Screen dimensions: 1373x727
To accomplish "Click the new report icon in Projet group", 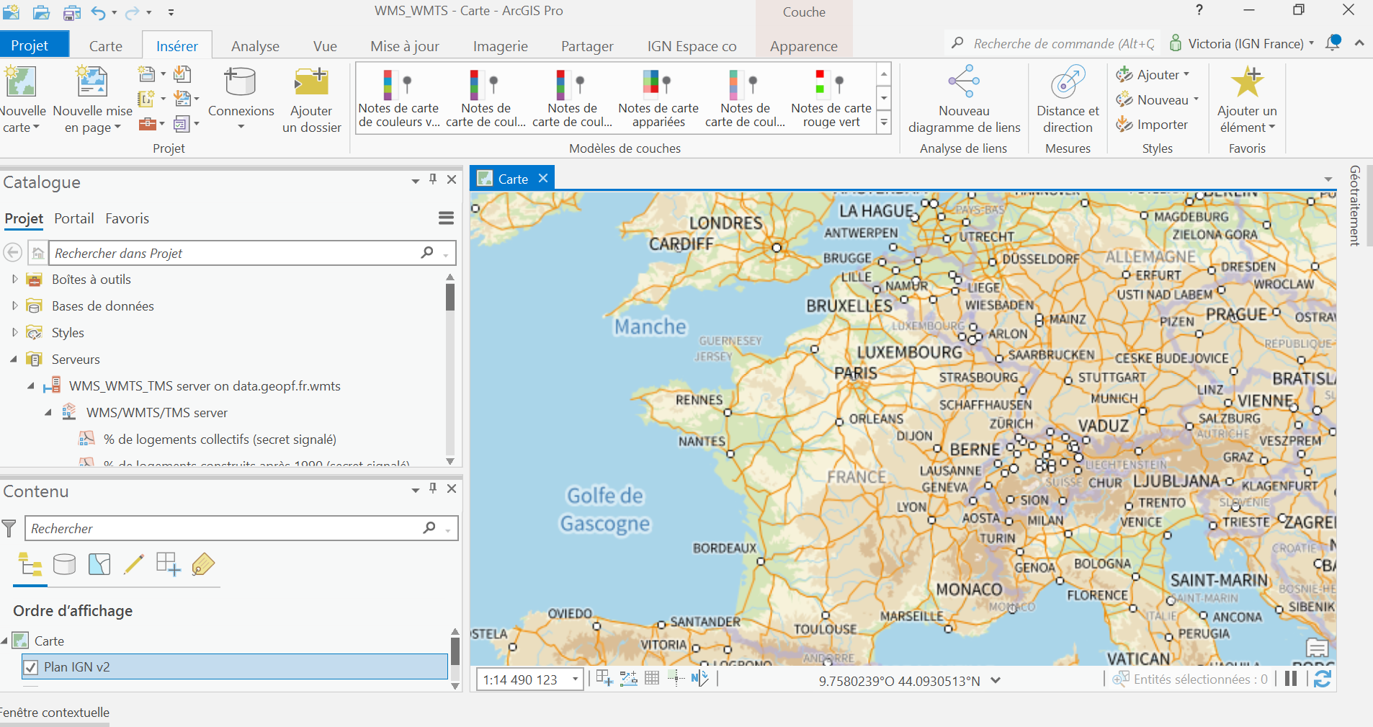I will pos(146,73).
